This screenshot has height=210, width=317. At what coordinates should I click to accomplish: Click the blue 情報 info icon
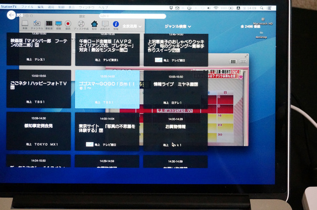pos(116,24)
